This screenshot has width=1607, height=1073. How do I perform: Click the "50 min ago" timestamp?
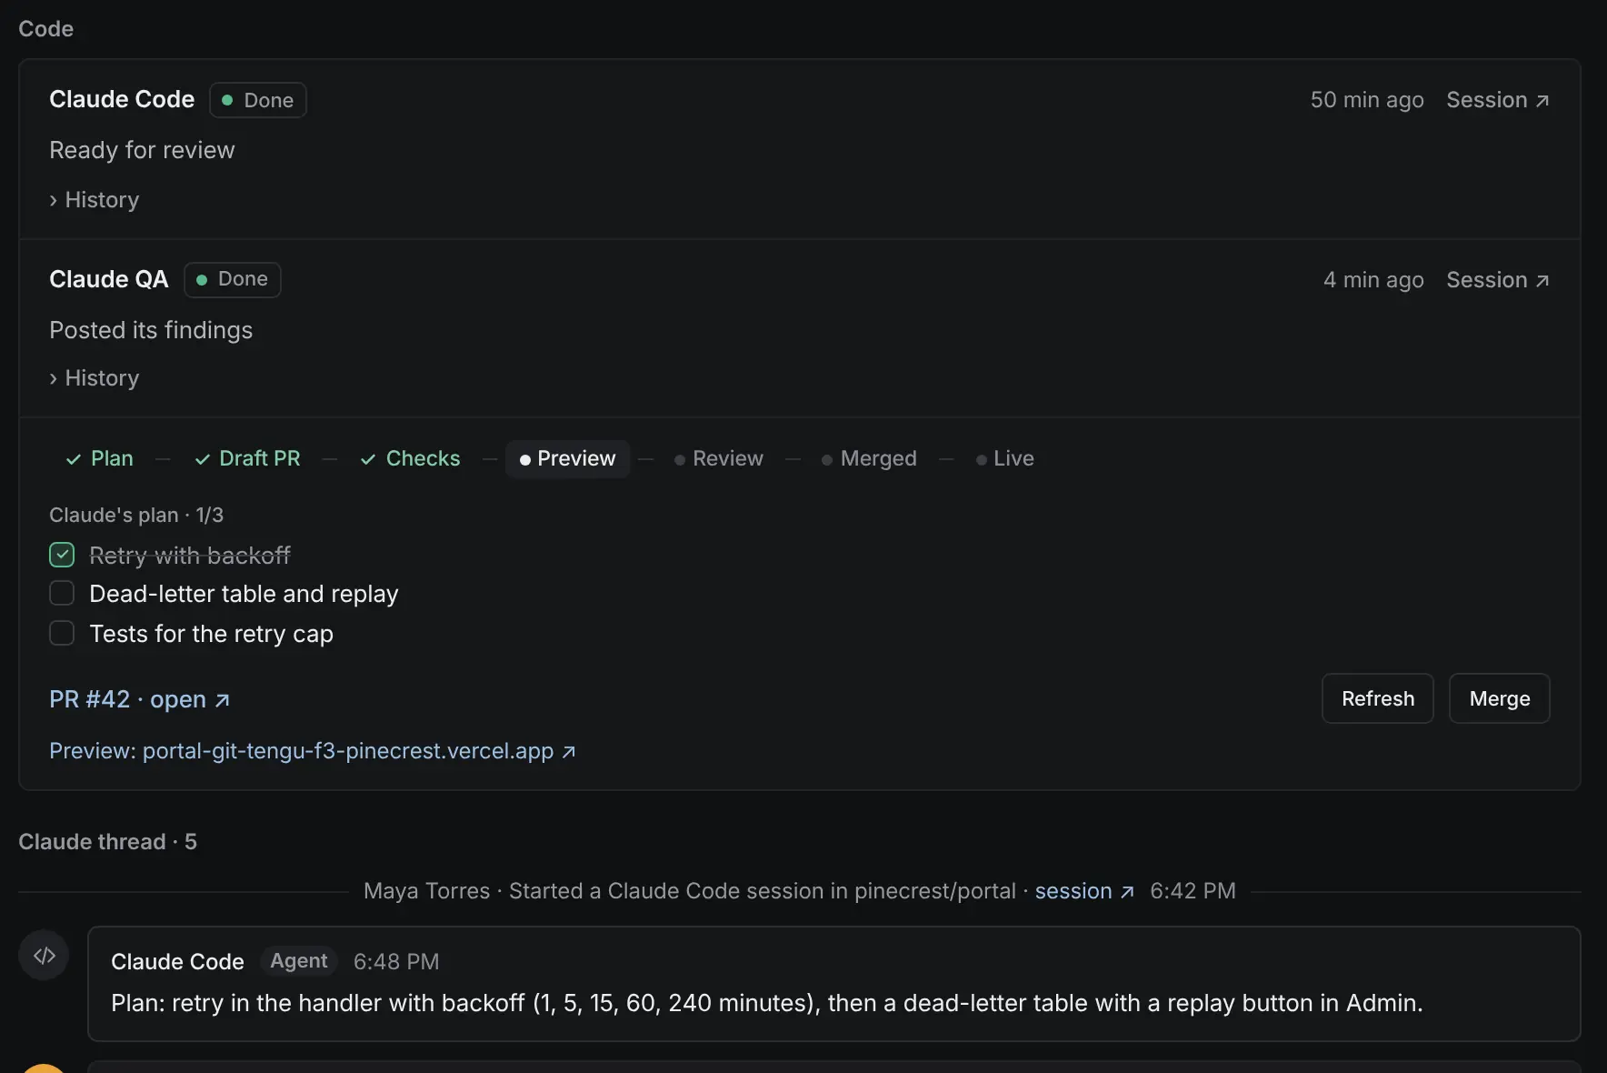point(1367,100)
